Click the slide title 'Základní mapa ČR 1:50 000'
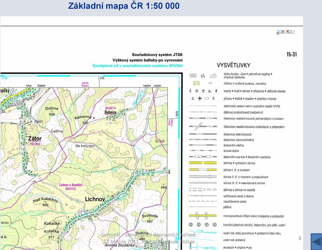Image resolution: width=322 pixels, height=250 pixels. (x=124, y=6)
